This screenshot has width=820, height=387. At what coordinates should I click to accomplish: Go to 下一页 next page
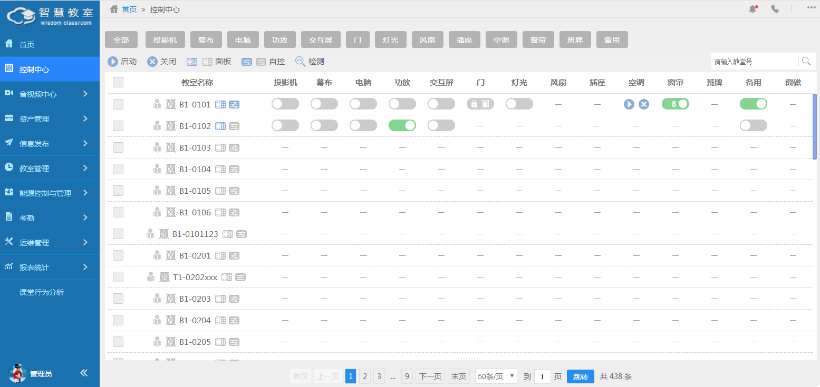(x=430, y=376)
